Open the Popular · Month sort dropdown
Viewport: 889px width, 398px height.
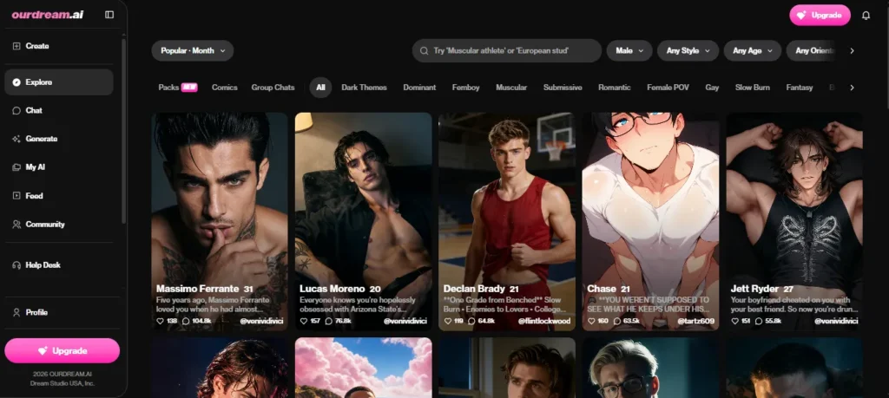192,50
